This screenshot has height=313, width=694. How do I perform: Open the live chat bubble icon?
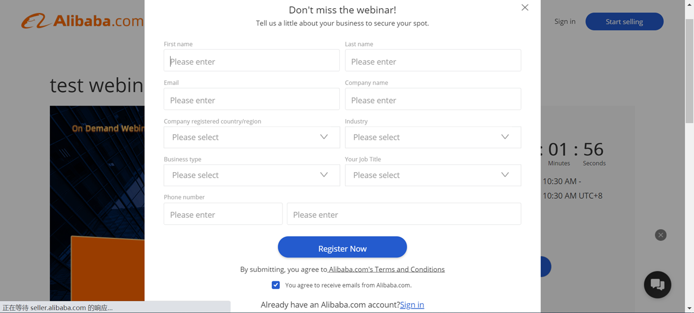tap(658, 284)
